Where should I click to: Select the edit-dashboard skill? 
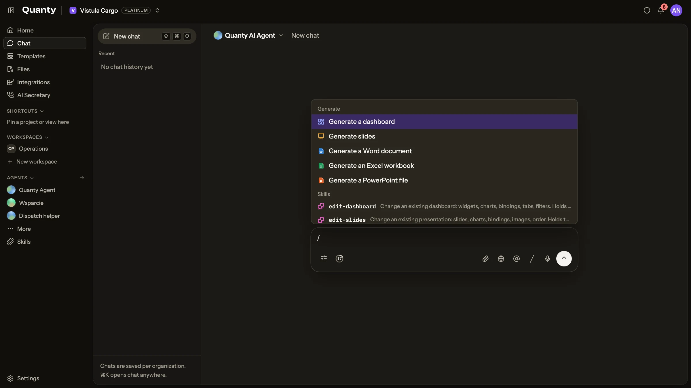[x=444, y=206]
